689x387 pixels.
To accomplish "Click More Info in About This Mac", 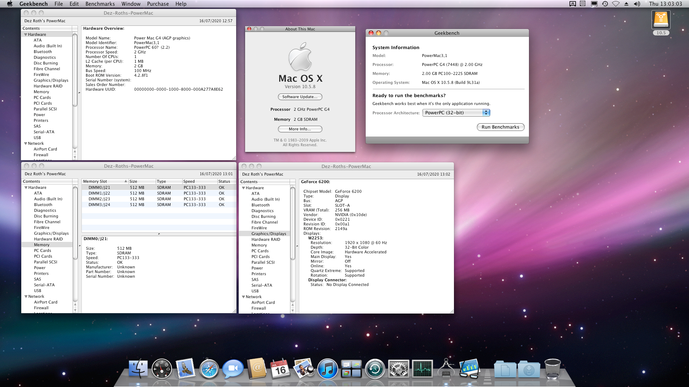I will [300, 129].
